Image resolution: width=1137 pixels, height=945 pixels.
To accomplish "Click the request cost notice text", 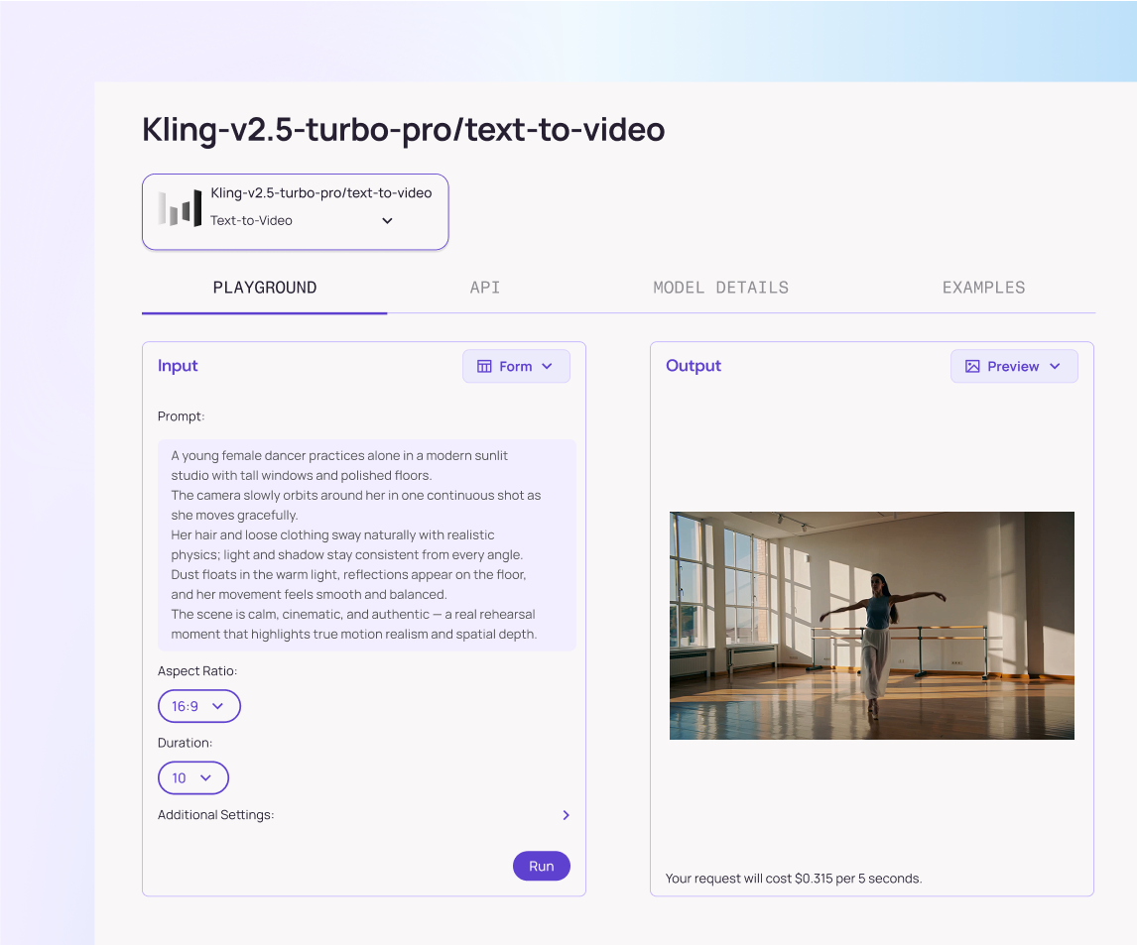I will click(x=793, y=879).
